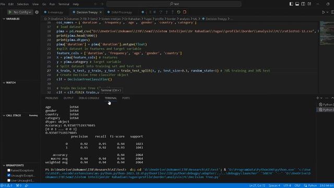Screen dimensions: 334x188
Task: Restart the debug session
Action: [x=178, y=12]
